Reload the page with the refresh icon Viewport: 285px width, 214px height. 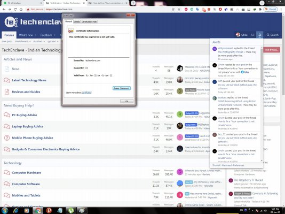pos(15,9)
